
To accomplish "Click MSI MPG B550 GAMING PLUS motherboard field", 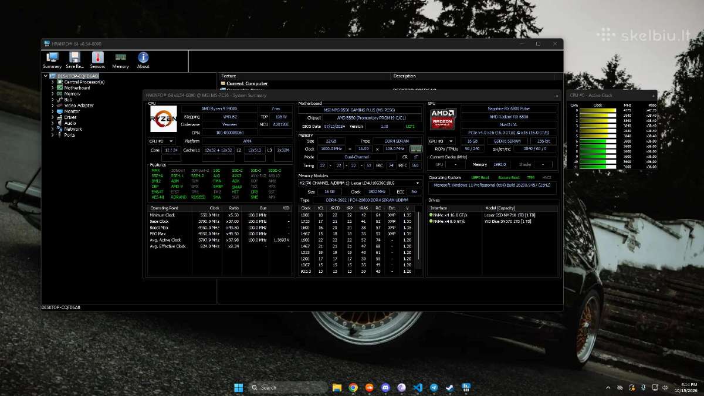I will (360, 109).
